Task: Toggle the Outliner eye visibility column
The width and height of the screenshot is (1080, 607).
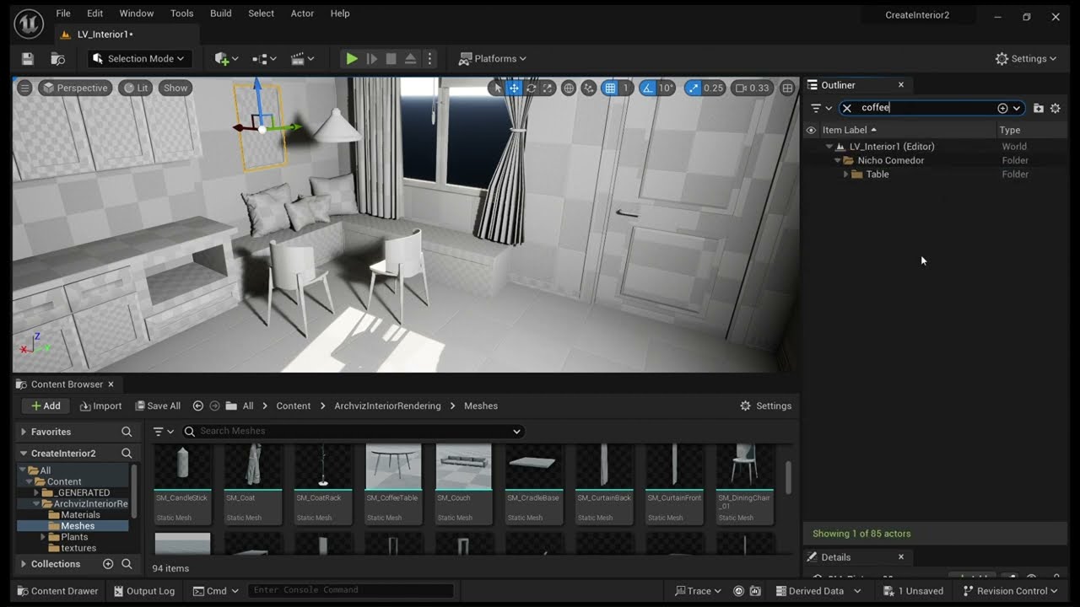Action: (811, 130)
